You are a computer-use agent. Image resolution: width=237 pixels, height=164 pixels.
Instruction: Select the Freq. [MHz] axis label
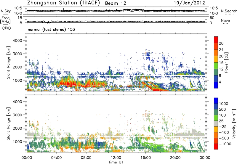5,20
